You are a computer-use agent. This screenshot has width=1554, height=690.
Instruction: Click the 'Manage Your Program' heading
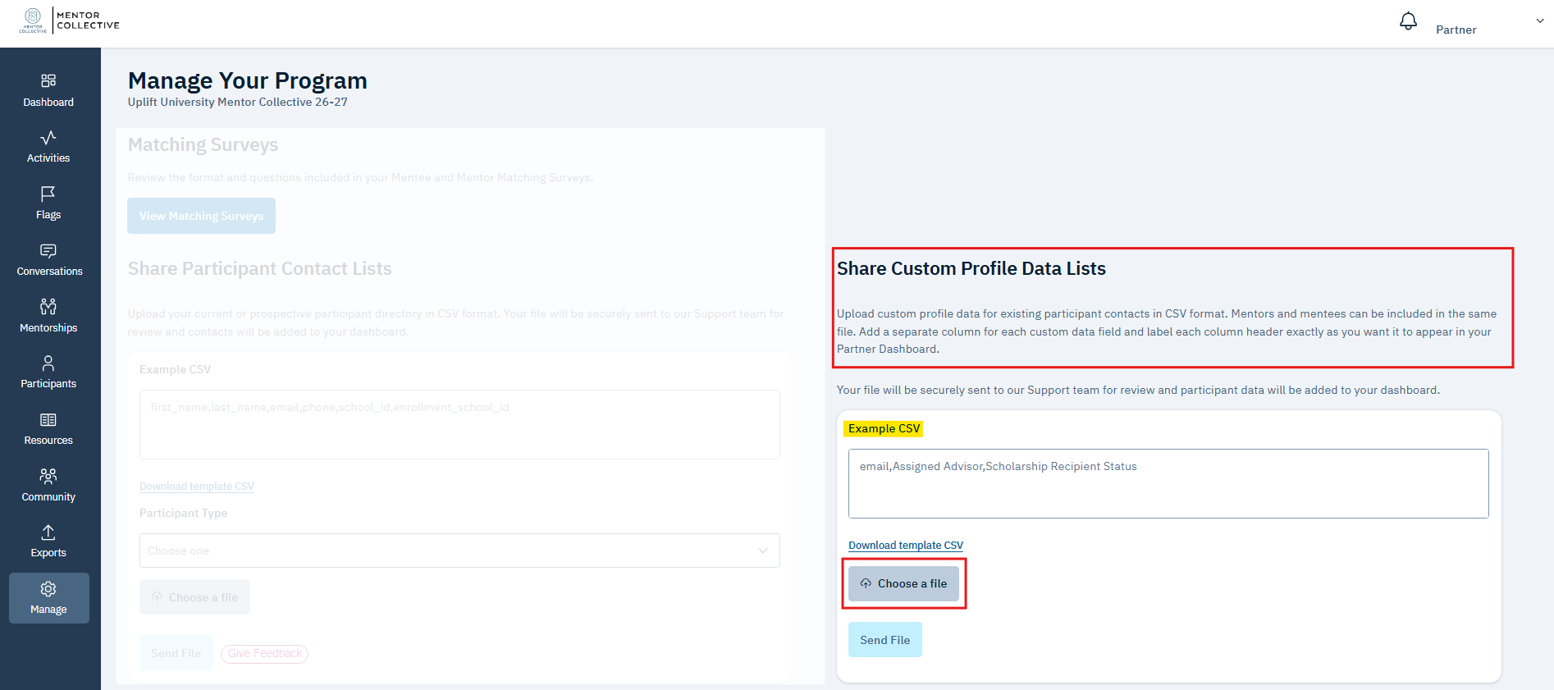[x=248, y=80]
